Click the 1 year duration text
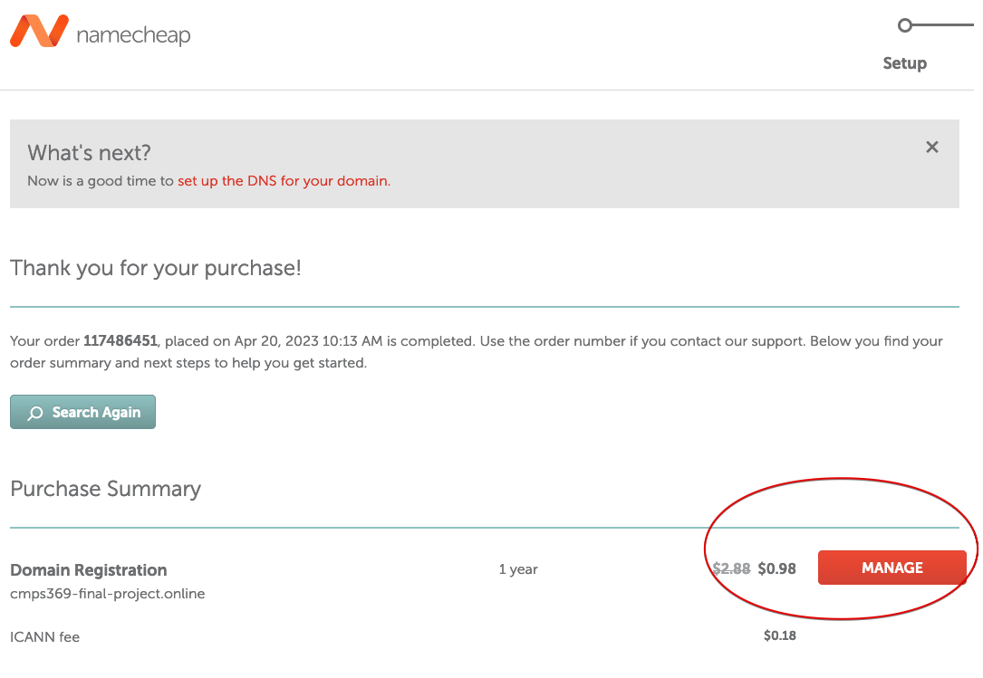 518,569
